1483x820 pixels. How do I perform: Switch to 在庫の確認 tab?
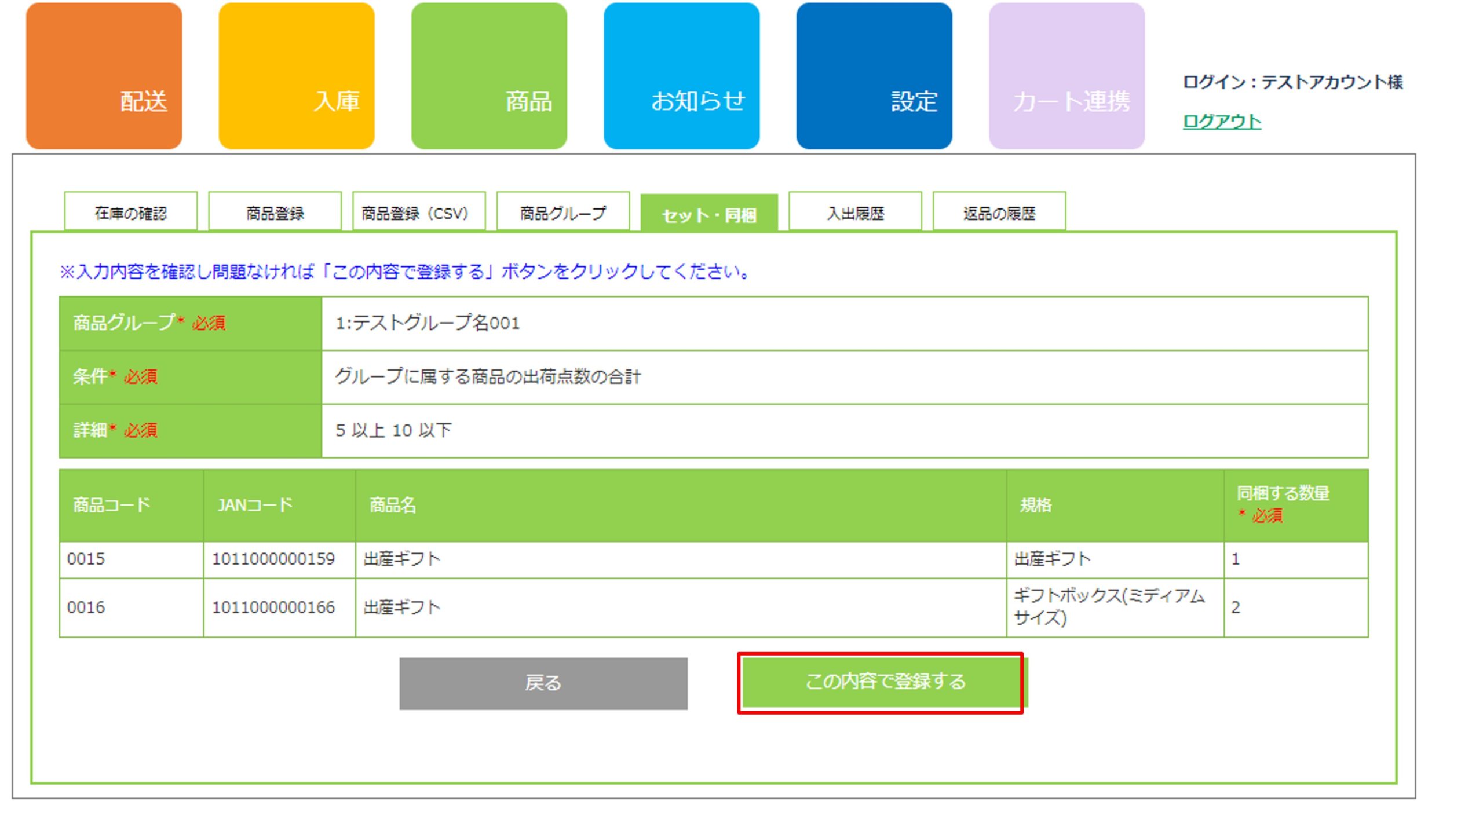[131, 213]
